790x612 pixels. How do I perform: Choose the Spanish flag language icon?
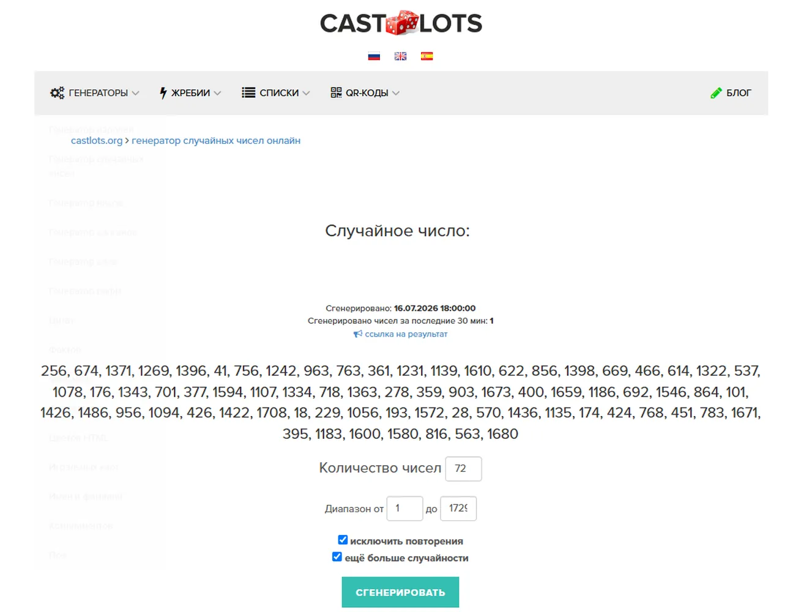coord(427,56)
